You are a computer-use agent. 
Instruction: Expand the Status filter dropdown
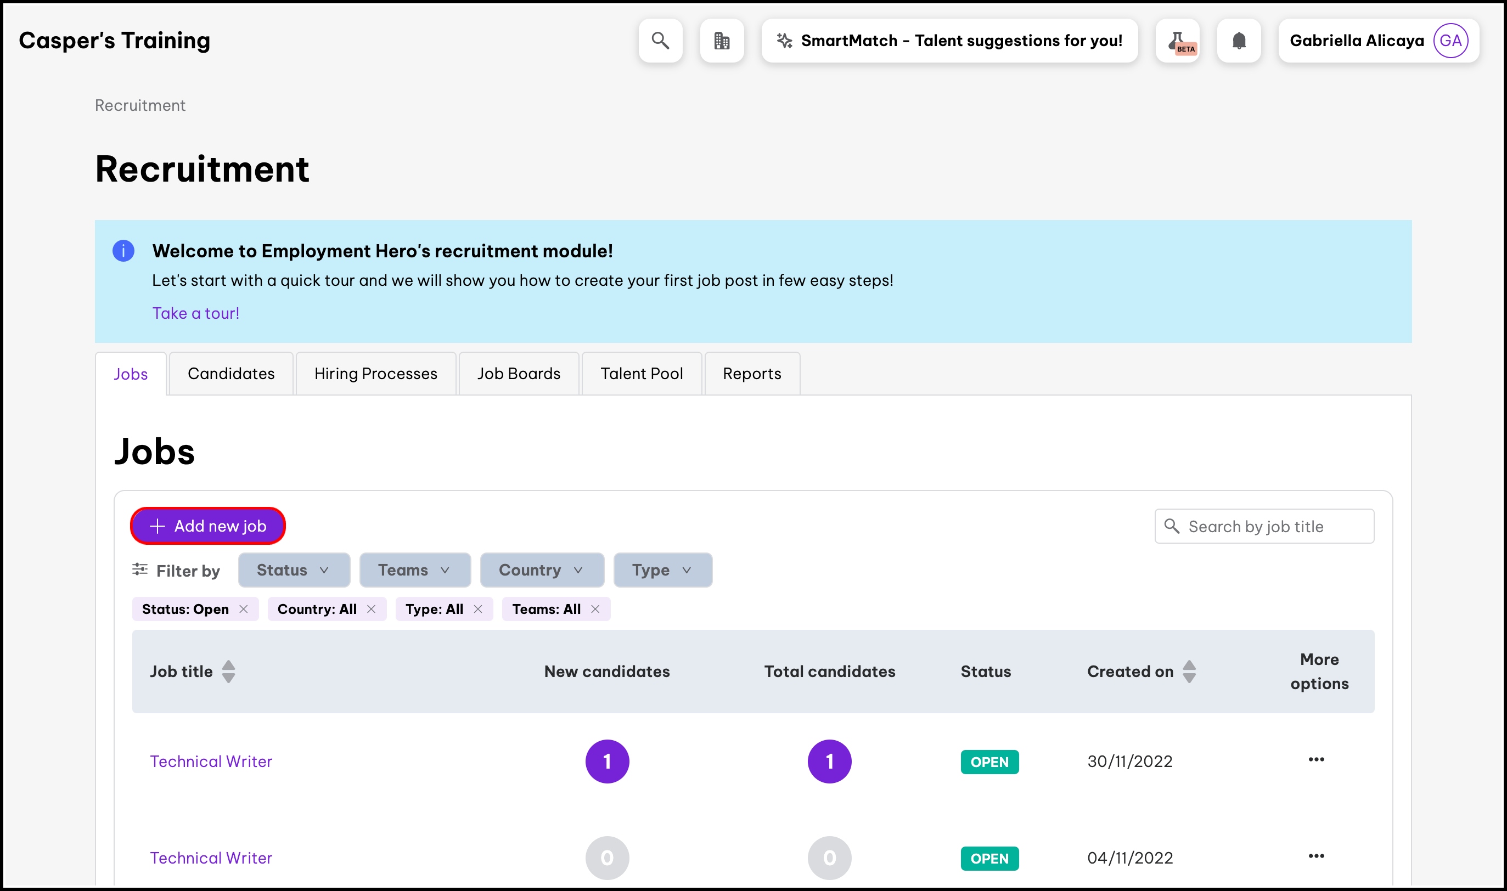[294, 570]
